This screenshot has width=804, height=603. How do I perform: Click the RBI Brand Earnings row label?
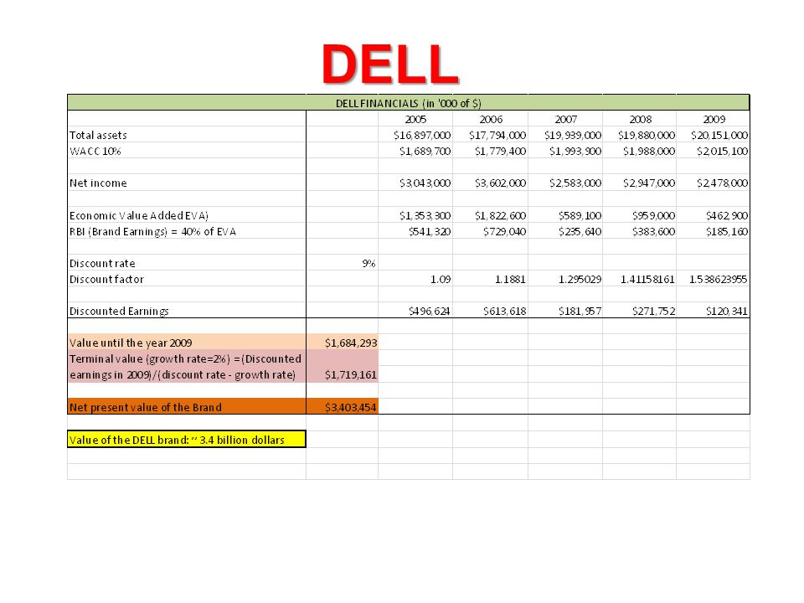click(152, 231)
